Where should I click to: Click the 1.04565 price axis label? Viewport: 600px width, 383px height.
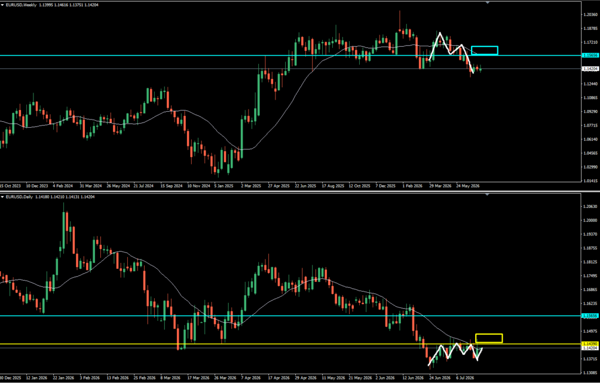[x=591, y=153]
